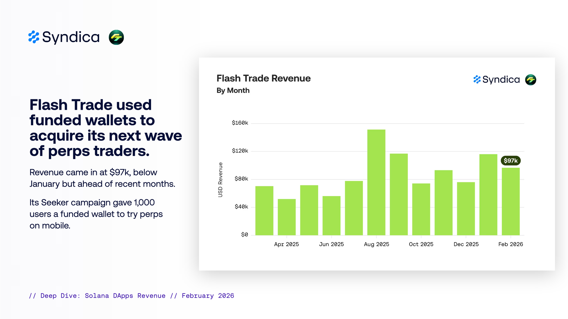Screen dimensions: 568x319
Task: Click the Syndica logo at top left
Action: pos(64,37)
